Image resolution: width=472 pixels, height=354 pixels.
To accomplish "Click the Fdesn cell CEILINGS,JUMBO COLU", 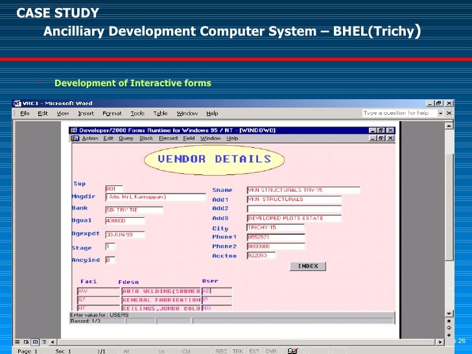I will (x=161, y=308).
